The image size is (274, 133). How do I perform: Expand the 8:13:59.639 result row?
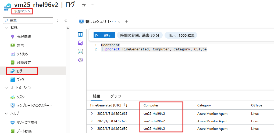[x=92, y=129]
